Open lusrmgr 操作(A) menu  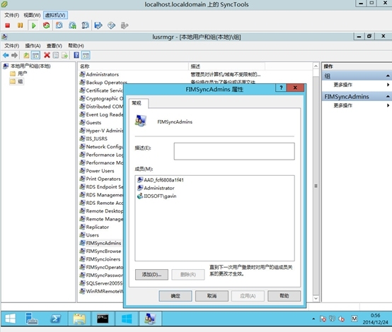pyautogui.click(x=33, y=46)
